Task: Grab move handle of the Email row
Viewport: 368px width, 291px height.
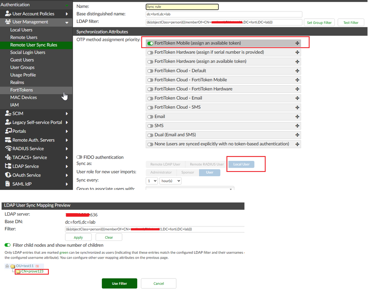Action: point(297,117)
